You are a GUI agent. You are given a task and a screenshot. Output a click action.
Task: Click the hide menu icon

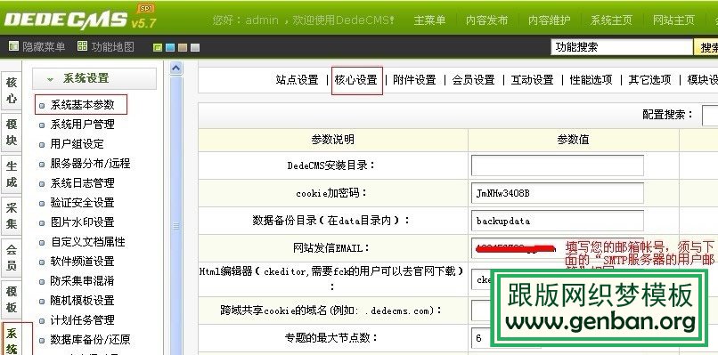coord(13,46)
